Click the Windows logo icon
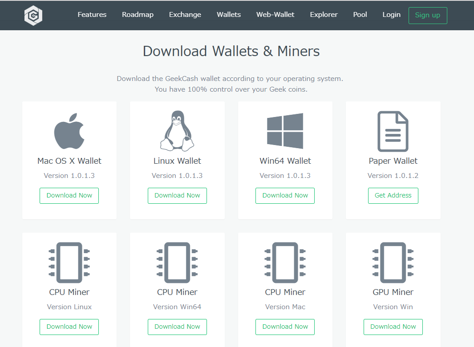Image resolution: width=474 pixels, height=347 pixels. tap(285, 131)
